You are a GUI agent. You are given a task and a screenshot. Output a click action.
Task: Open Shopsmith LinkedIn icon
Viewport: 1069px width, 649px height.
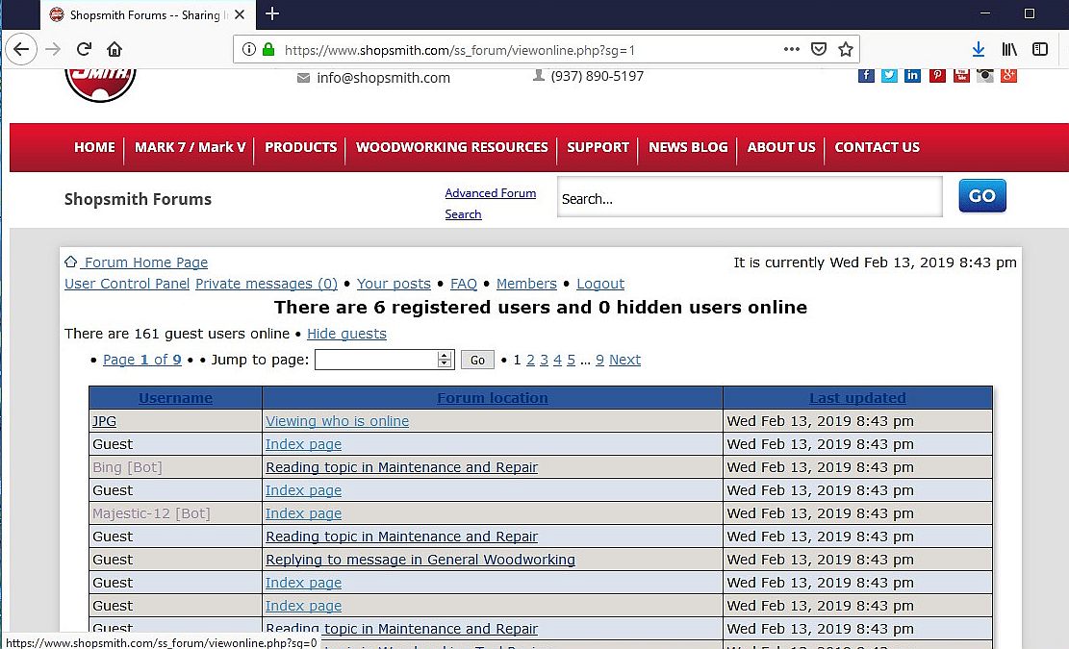(912, 75)
